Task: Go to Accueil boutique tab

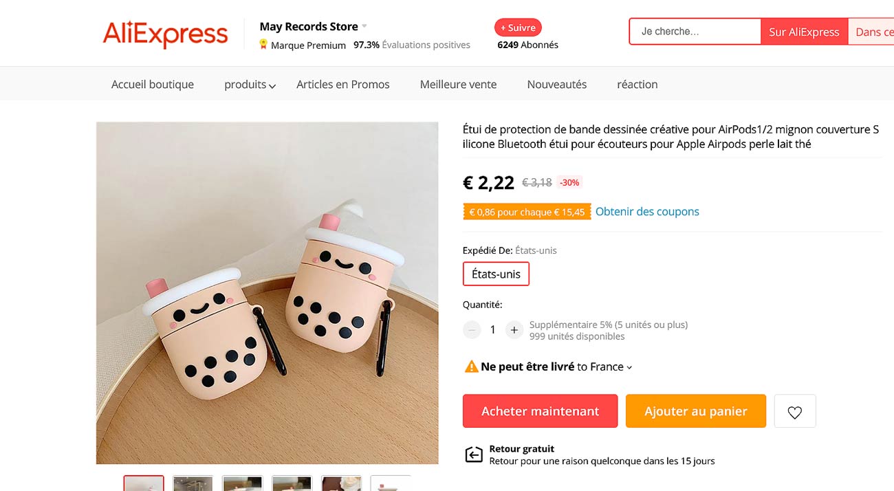Action: (153, 85)
